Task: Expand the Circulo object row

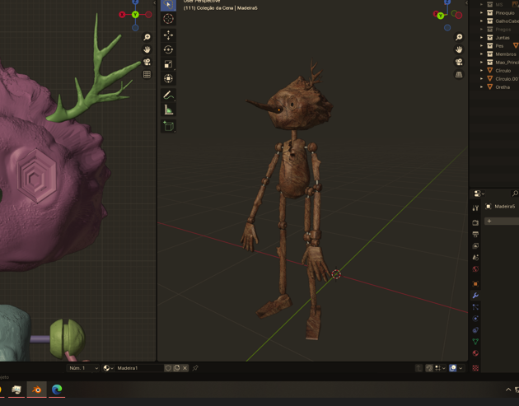Action: 481,71
